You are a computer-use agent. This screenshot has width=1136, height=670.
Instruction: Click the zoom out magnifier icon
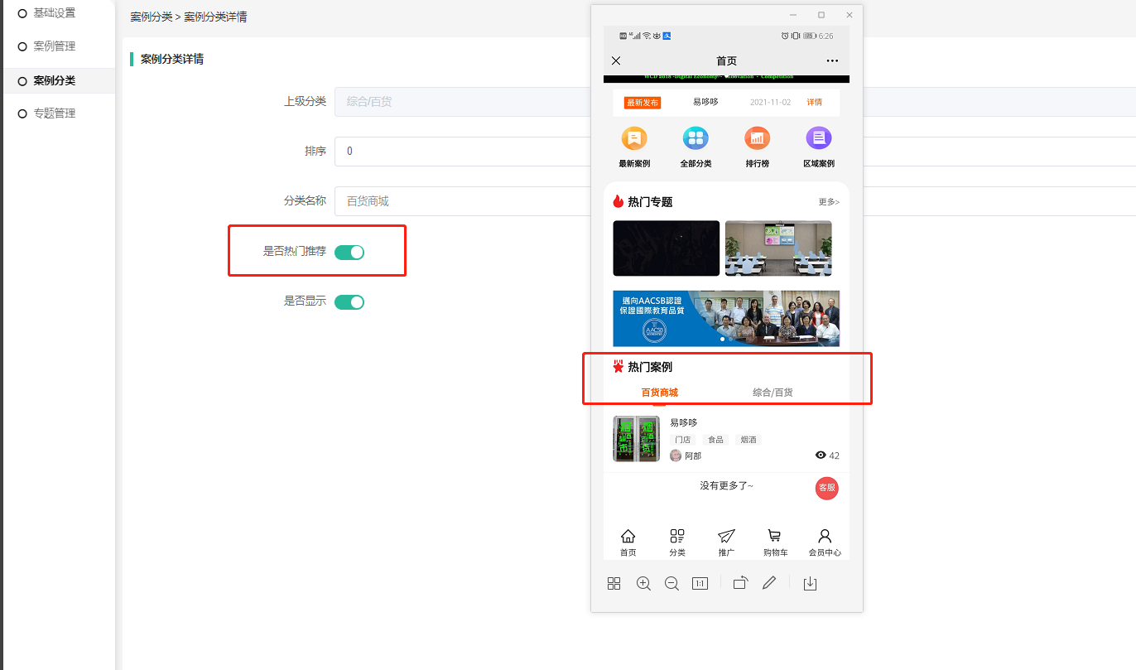[x=671, y=583]
